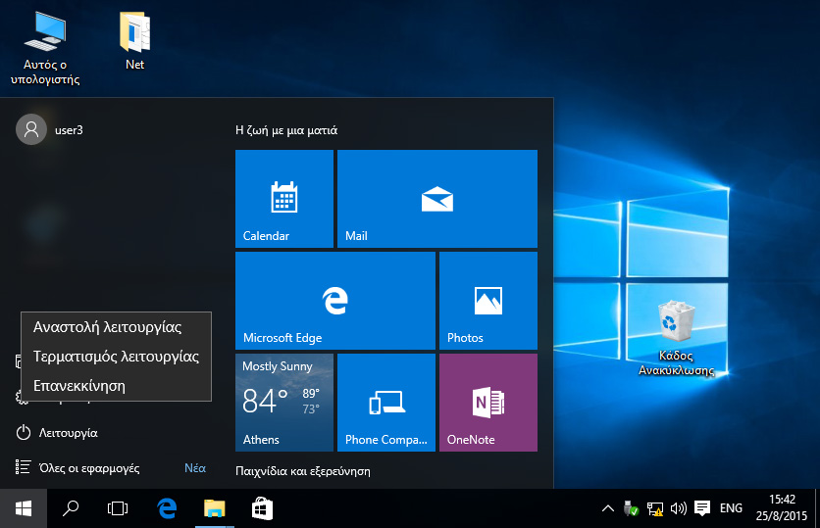Open Task View on taskbar
This screenshot has width=820, height=528.
[x=118, y=508]
